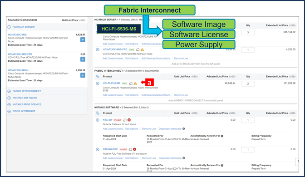Image resolution: width=305 pixels, height=177 pixels.
Task: Collapse the HCI RACK SERVER section
Action: pyautogui.click(x=9, y=27)
